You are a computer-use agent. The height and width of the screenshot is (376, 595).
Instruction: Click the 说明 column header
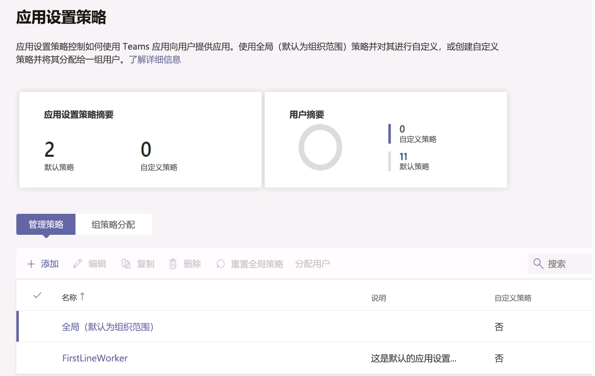pyautogui.click(x=379, y=298)
